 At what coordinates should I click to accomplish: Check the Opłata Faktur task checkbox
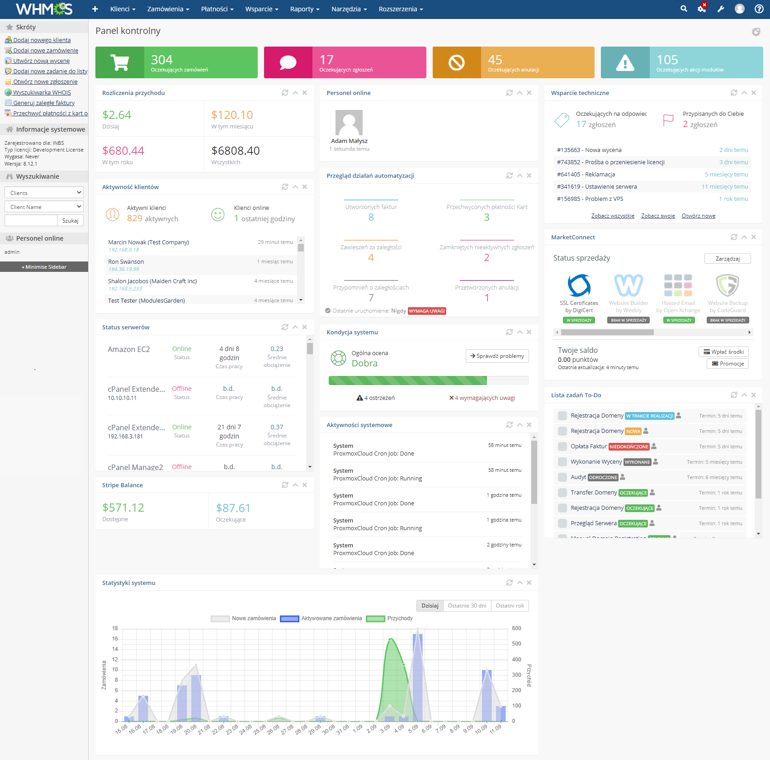pos(562,446)
